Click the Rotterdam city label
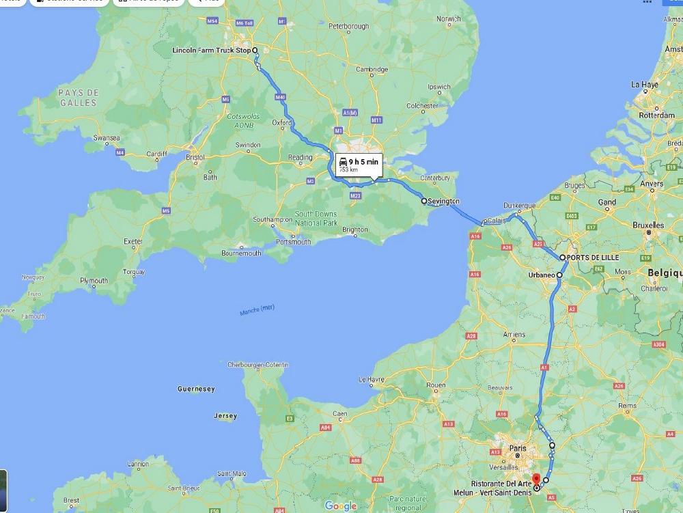 [x=657, y=115]
